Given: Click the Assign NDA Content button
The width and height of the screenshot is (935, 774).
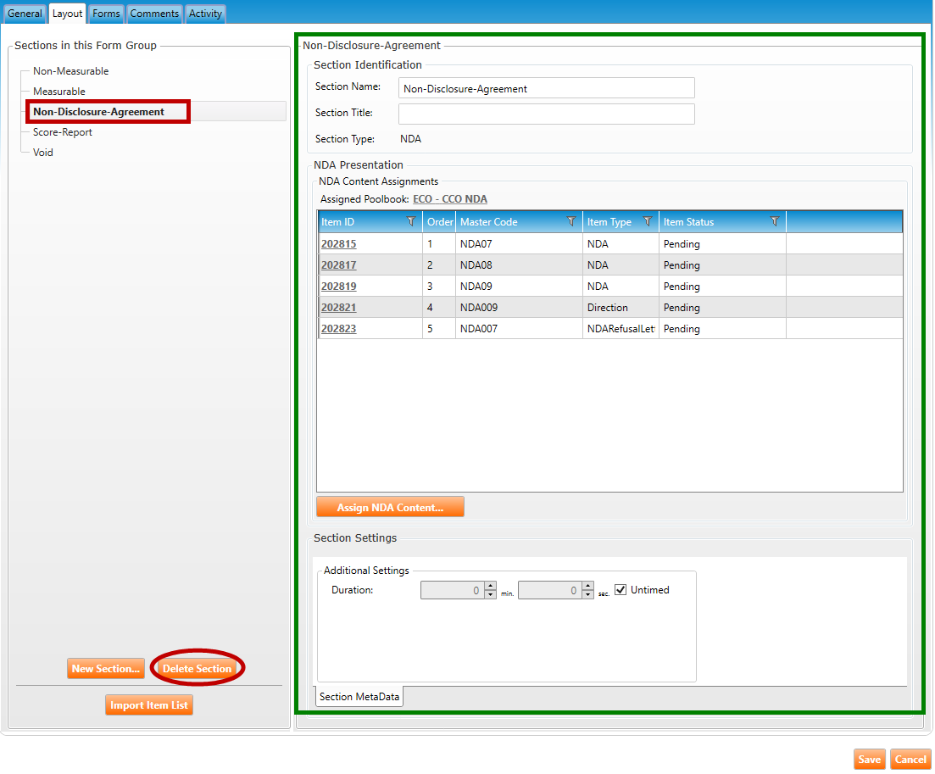Looking at the screenshot, I should coord(390,508).
